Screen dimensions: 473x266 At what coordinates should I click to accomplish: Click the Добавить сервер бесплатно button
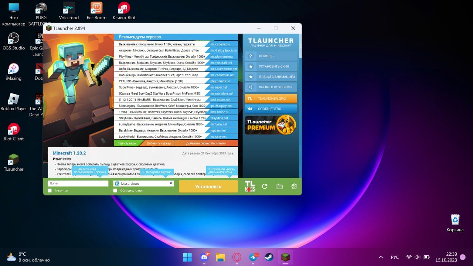206,143
